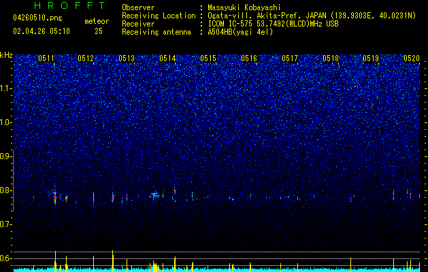Click the Observer label
Screen dimensions: 428x272
[x=138, y=7]
